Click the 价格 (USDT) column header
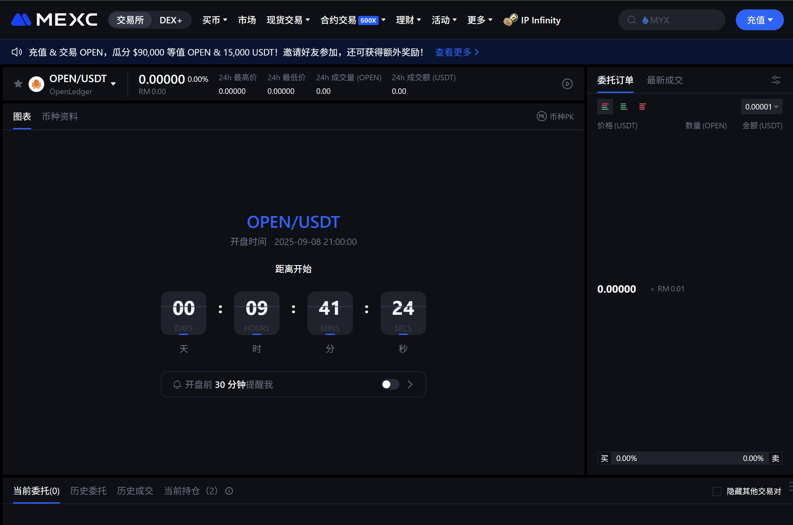The width and height of the screenshot is (793, 525). pyautogui.click(x=617, y=125)
